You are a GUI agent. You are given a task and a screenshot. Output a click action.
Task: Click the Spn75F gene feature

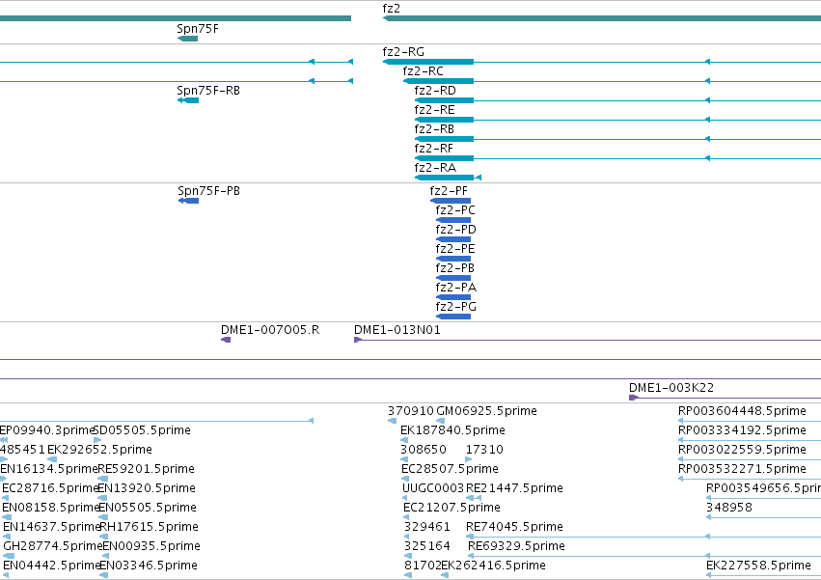pos(187,39)
